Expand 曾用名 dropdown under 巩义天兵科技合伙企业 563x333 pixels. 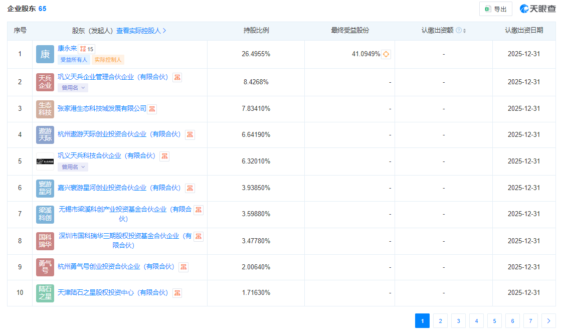[73, 166]
